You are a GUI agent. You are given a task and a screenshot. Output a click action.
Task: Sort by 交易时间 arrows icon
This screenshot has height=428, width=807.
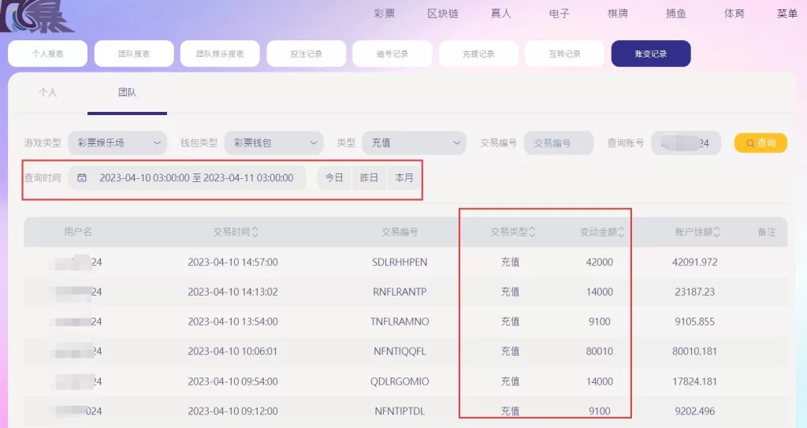[255, 233]
